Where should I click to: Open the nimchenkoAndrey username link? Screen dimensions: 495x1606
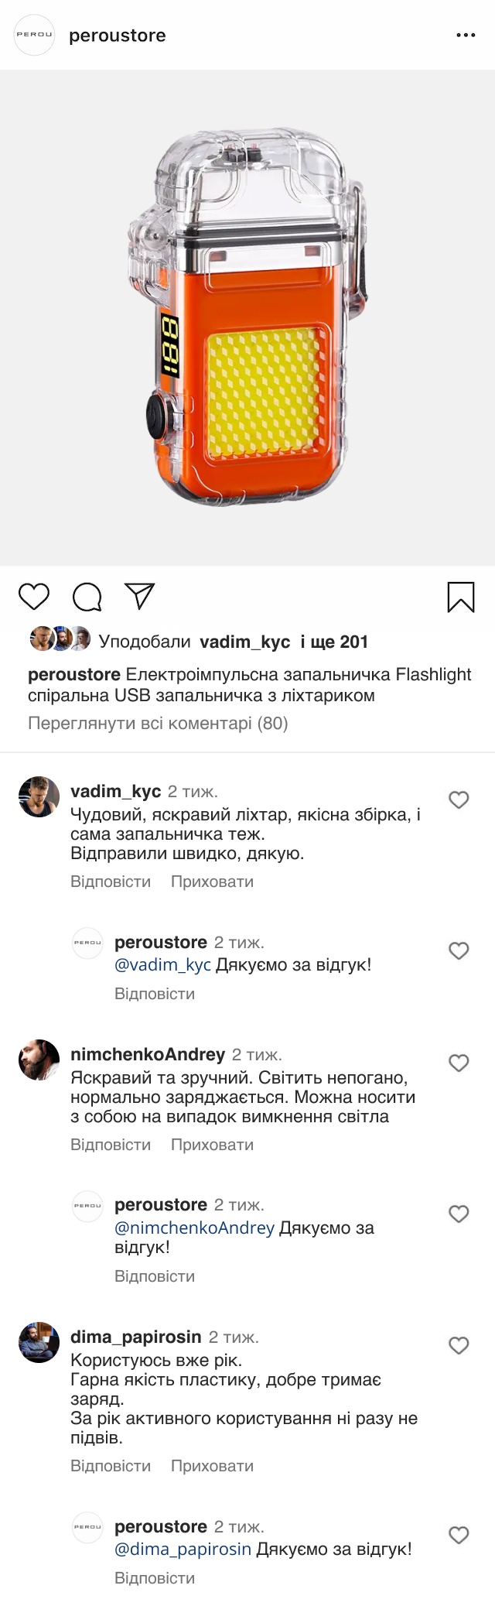point(148,1054)
